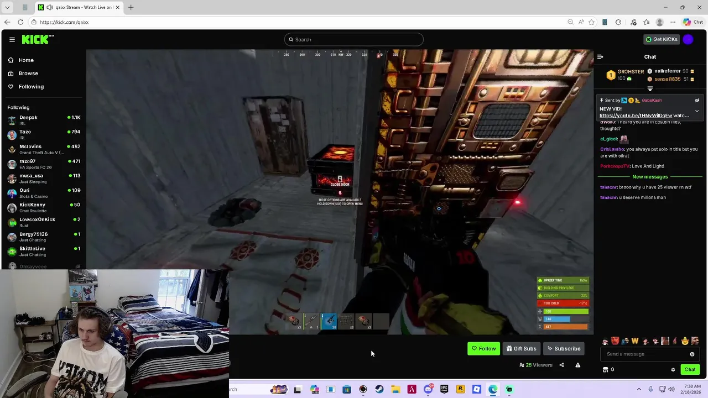Select the W emote in quick emotes
708x398 pixels.
coord(635,341)
